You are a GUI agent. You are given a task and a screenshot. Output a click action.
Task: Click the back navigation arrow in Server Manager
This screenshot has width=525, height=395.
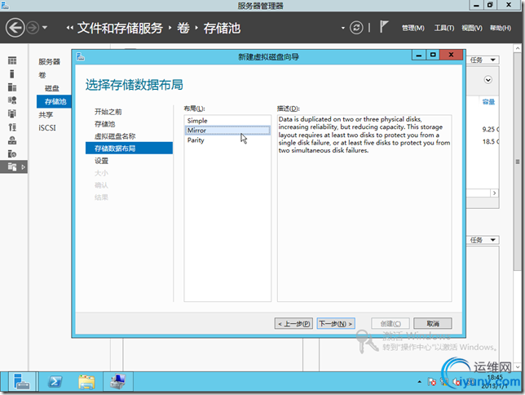pyautogui.click(x=15, y=28)
